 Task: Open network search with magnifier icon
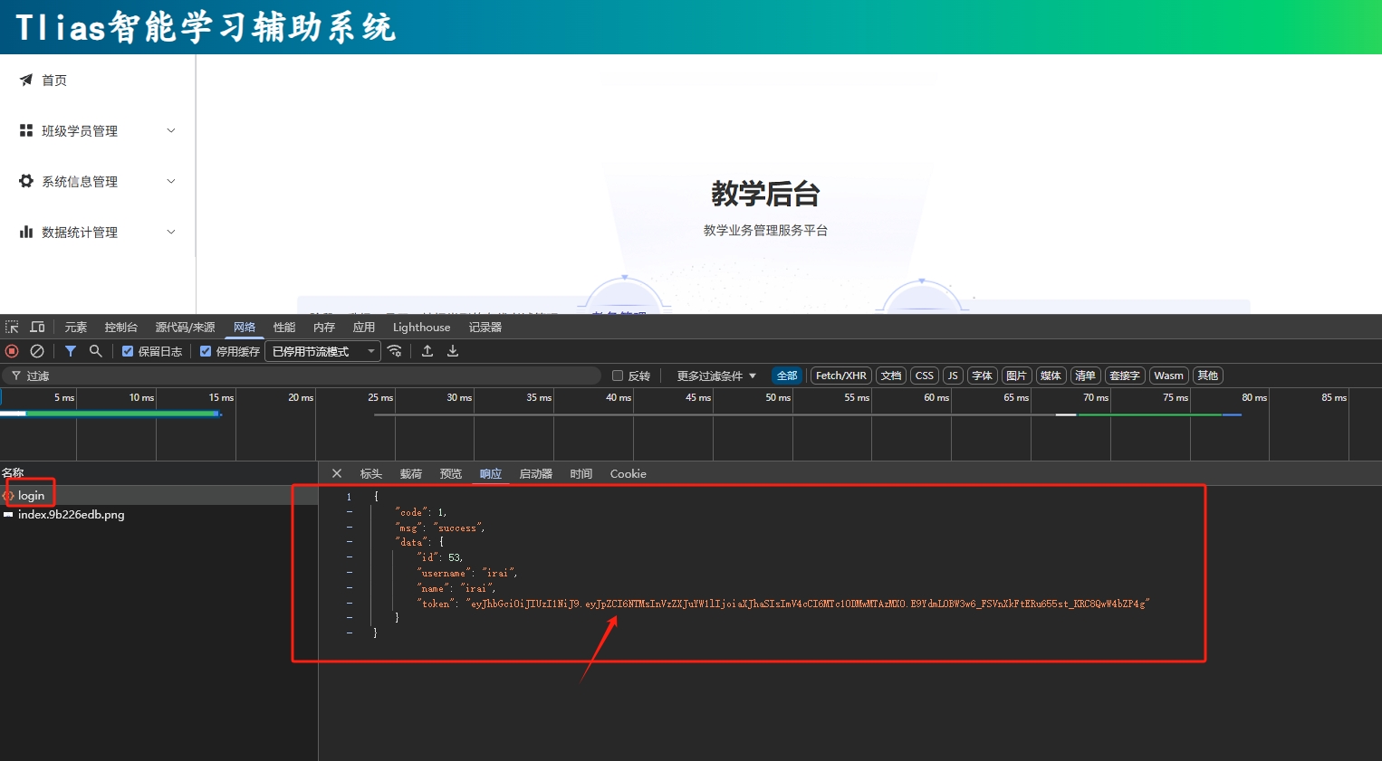click(x=95, y=351)
